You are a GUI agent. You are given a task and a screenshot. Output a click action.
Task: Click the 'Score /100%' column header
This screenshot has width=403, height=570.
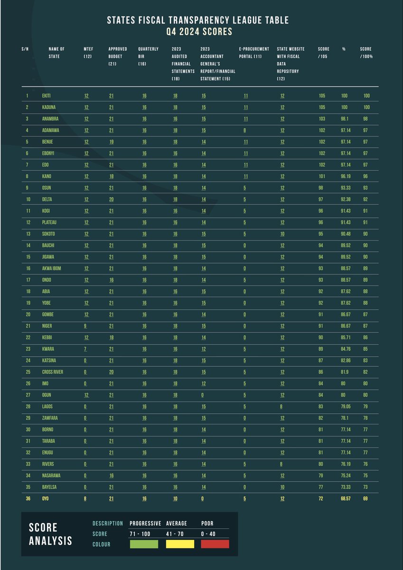pyautogui.click(x=366, y=53)
